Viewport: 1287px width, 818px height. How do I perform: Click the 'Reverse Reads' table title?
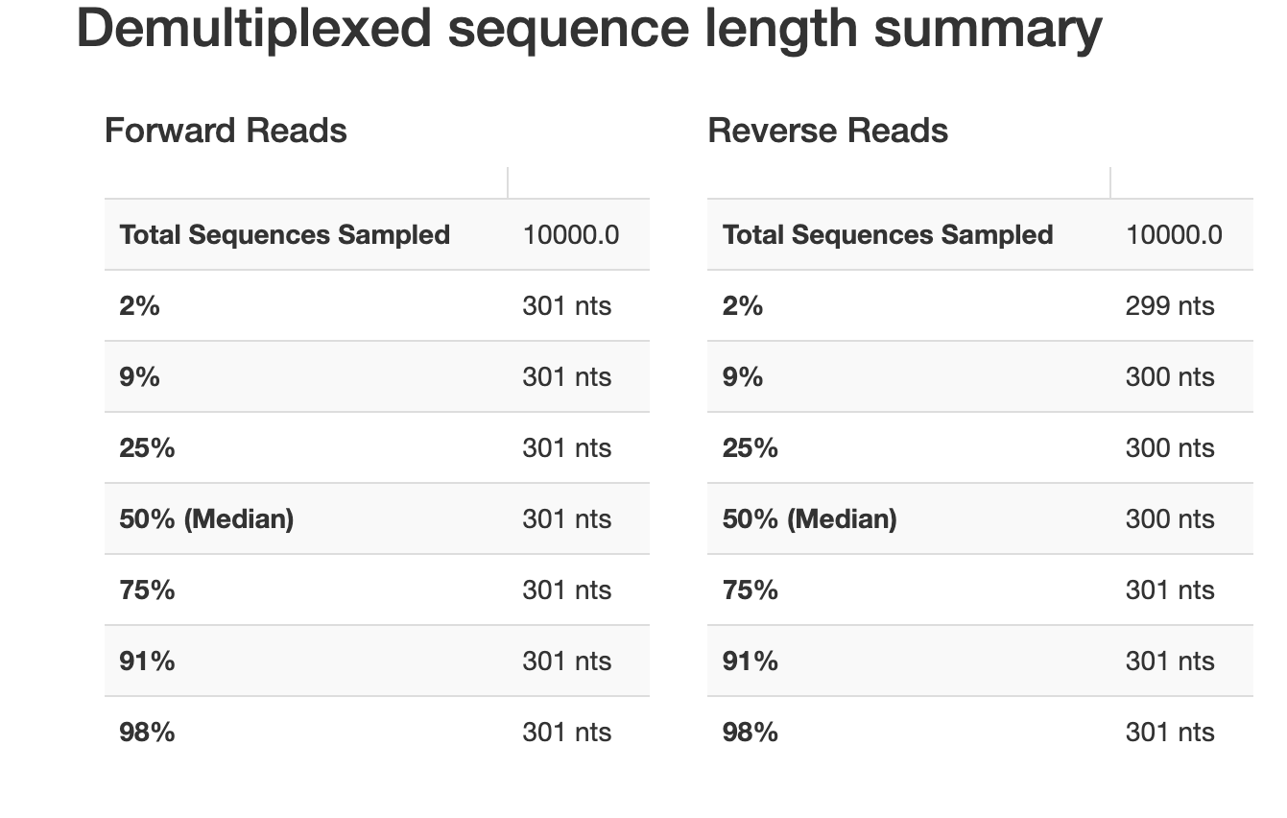[827, 131]
